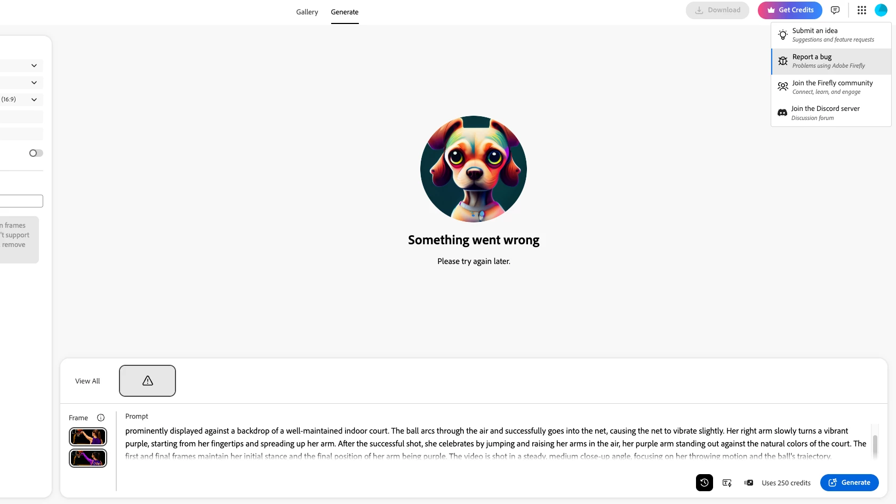Viewport: 896px width, 504px height.
Task: Select the first frame thumbnail
Action: [88, 437]
